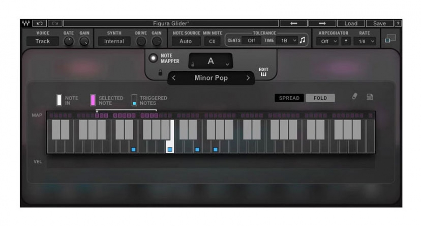Click the save map disk icon
The image size is (421, 226).
[x=369, y=97]
